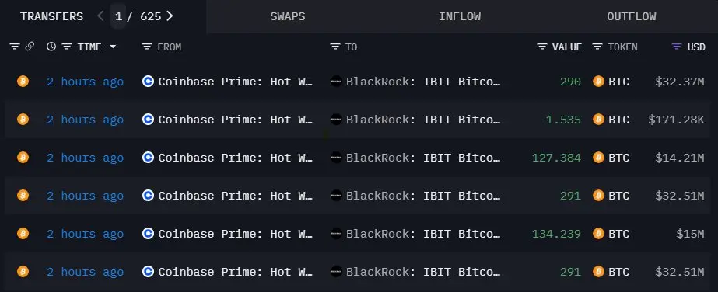Expand the TIME sort dropdown arrow
The height and width of the screenshot is (292, 718).
tap(113, 47)
